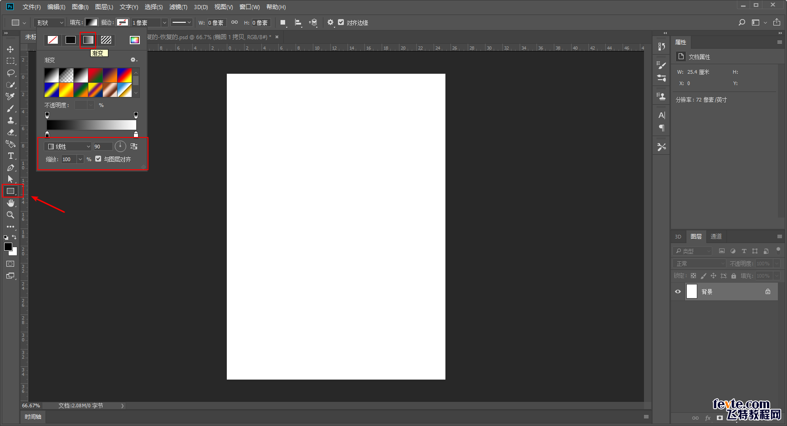Toggle lock image pixels brush

(x=703, y=276)
